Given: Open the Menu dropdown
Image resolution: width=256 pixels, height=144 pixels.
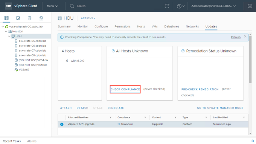Looking at the screenshot, I should 52,6.
